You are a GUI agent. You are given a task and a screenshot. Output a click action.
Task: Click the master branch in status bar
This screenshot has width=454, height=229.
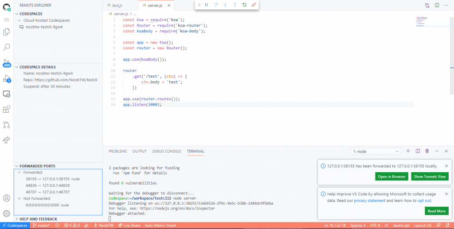tap(41, 225)
